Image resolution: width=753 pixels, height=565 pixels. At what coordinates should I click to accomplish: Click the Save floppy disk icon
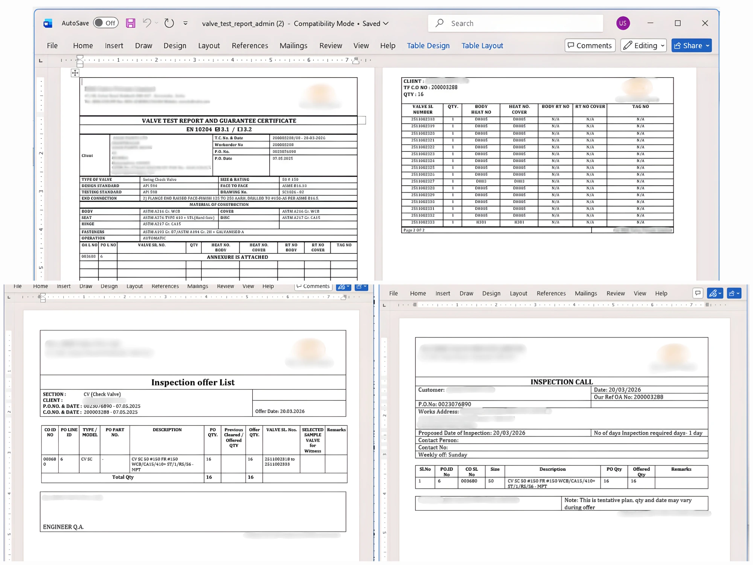130,23
